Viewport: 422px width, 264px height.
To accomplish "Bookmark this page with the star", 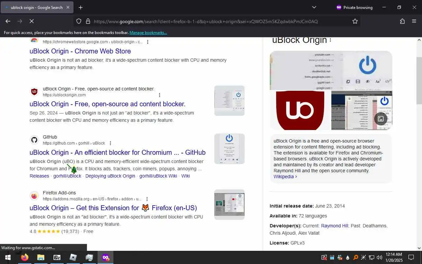I will (355, 21).
